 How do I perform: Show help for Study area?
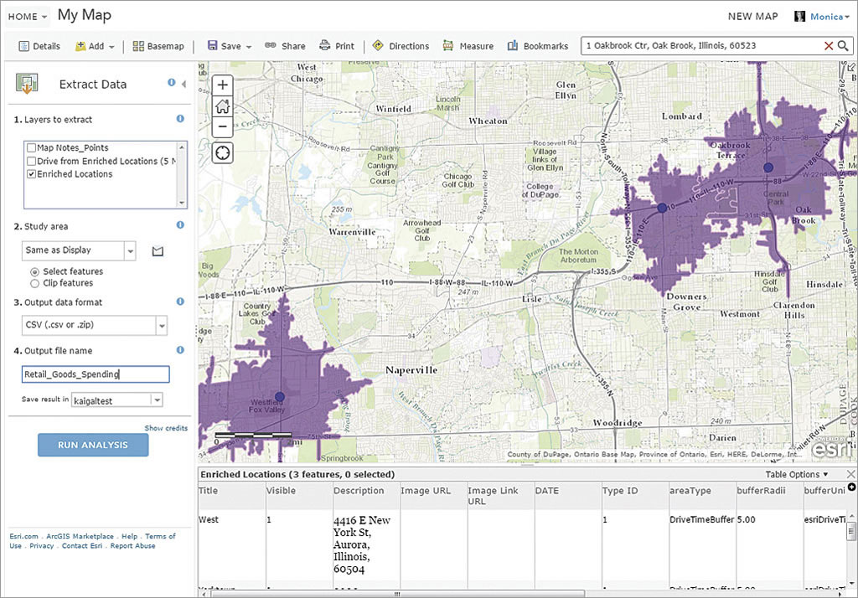click(180, 224)
